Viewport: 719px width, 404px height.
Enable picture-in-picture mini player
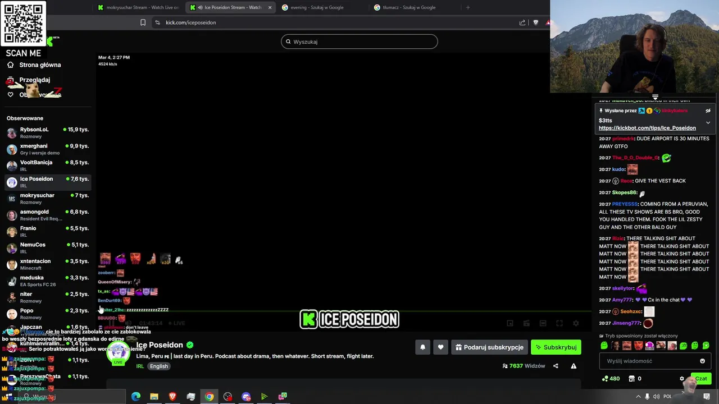[x=510, y=323]
